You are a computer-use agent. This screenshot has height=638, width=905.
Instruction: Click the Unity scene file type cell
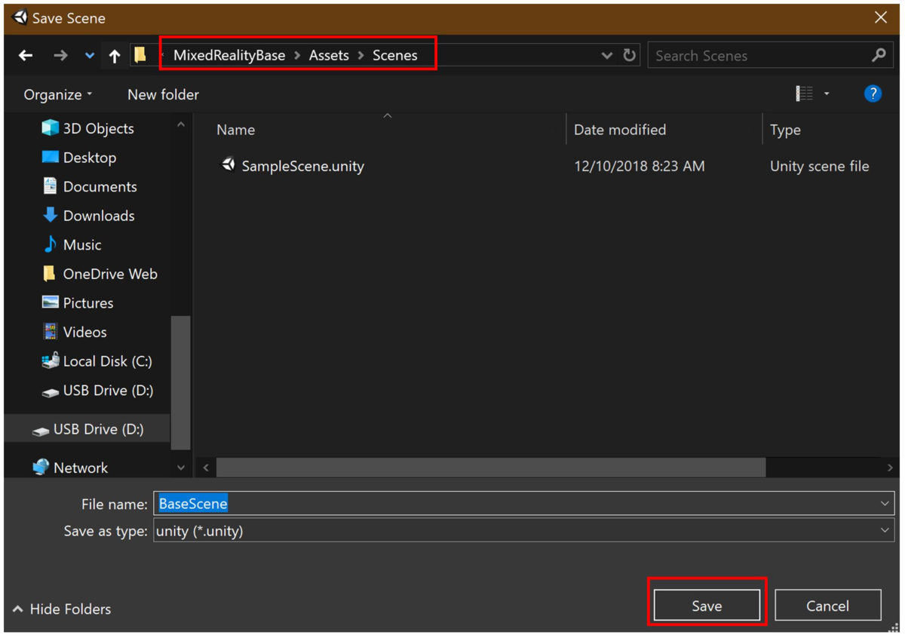pos(819,166)
